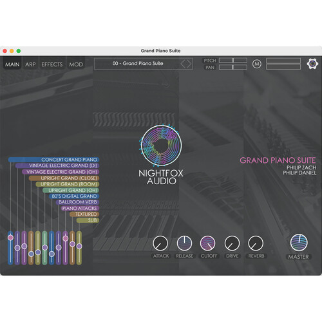Click the Concert Grand Piano blue volume fader

tap(10, 248)
